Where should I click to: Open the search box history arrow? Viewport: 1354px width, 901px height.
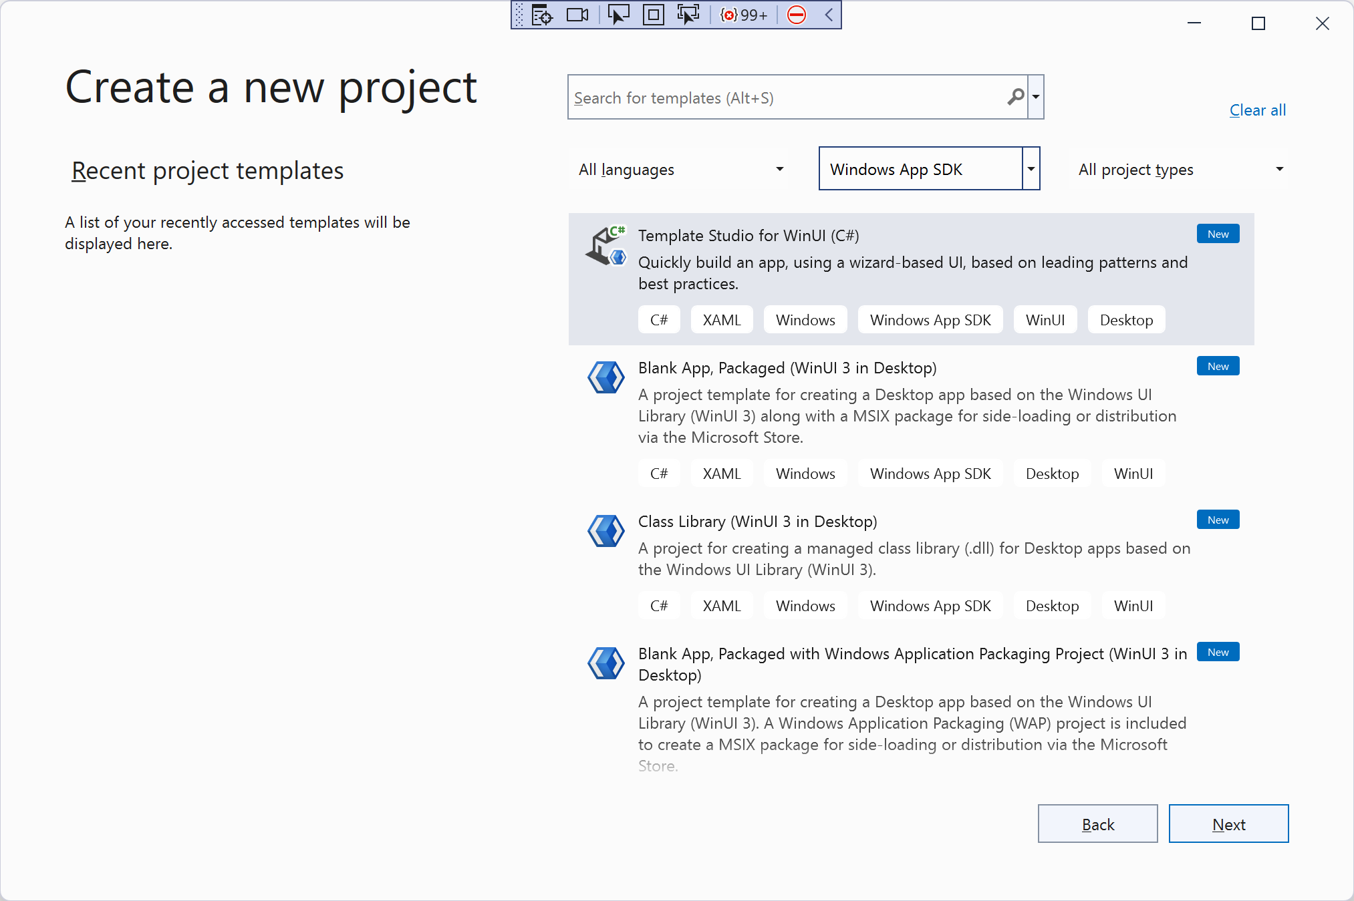(1035, 97)
